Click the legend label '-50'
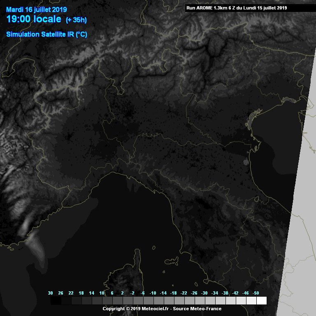Viewport: 316px width, 316px height. tap(256, 293)
